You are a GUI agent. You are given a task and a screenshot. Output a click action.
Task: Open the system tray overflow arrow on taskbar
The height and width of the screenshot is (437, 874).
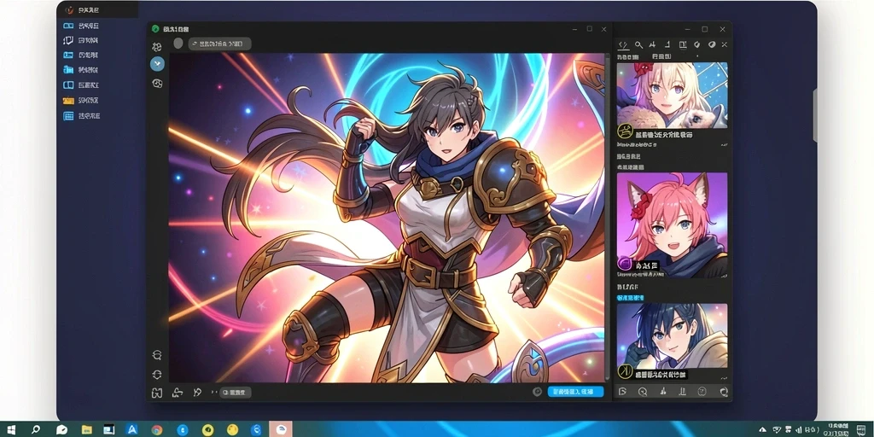coord(761,430)
